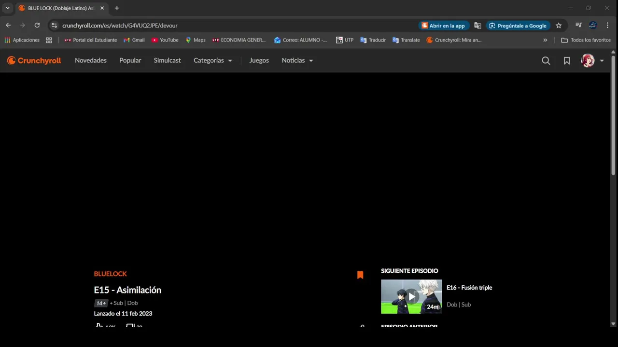Viewport: 618px width, 347px height.
Task: Toggle the orange watchlist bookmark for episode
Action: [360, 275]
